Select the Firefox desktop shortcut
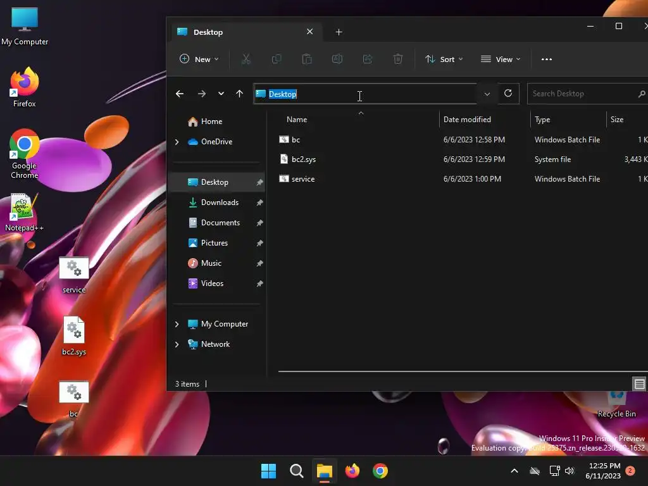Viewport: 648px width, 486px height. pyautogui.click(x=25, y=87)
